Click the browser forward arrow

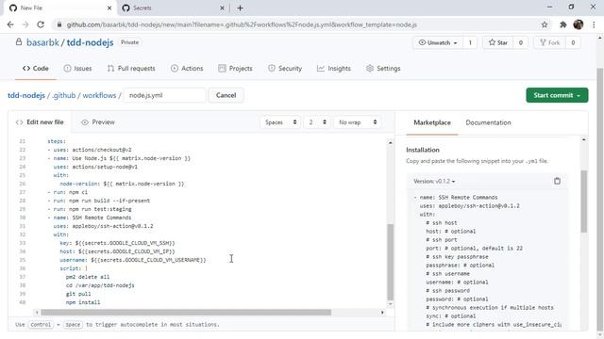pos(25,24)
